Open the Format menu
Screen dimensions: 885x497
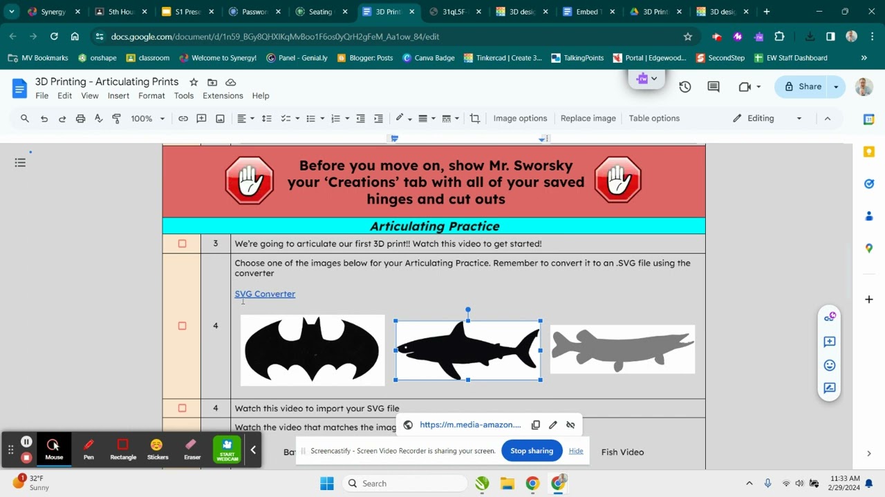point(151,96)
